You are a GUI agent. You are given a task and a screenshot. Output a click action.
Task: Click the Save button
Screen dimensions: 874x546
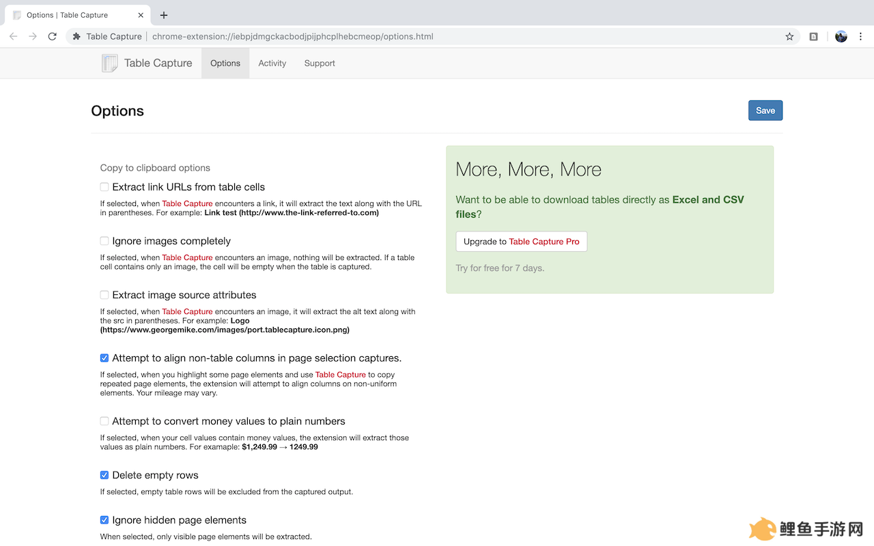click(x=765, y=111)
